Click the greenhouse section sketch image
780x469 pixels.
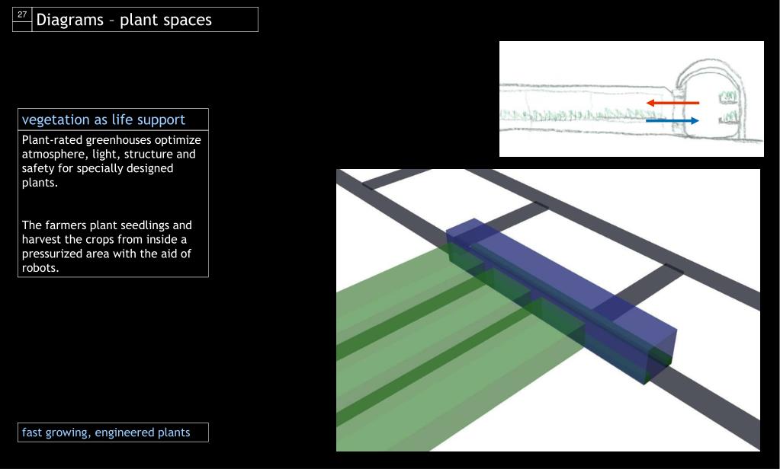click(x=631, y=99)
